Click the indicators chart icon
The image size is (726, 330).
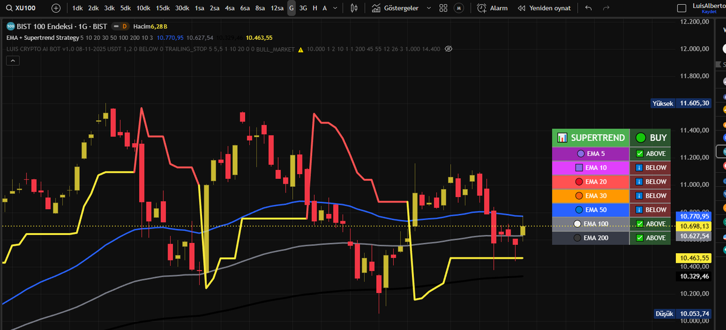pyautogui.click(x=376, y=8)
